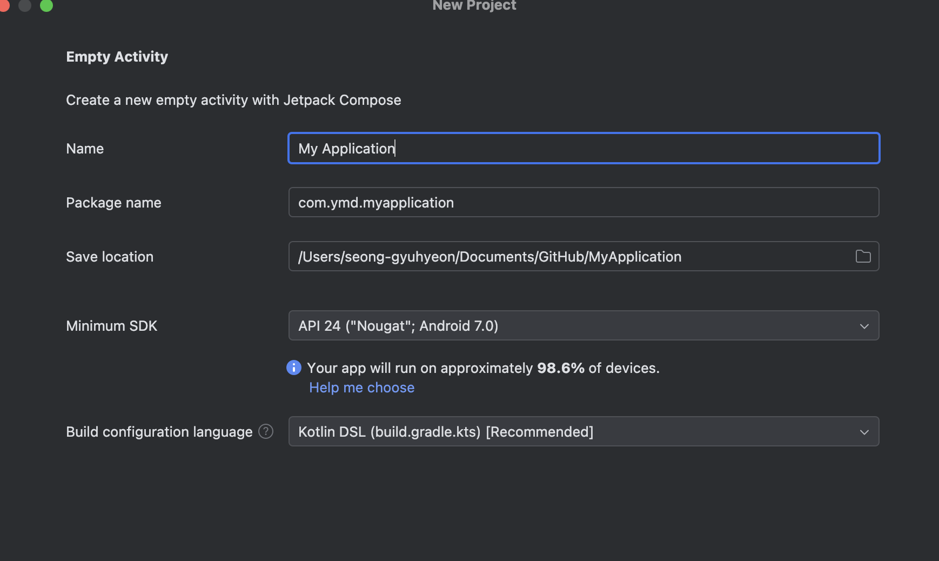Minimize the New Project window

click(25, 5)
